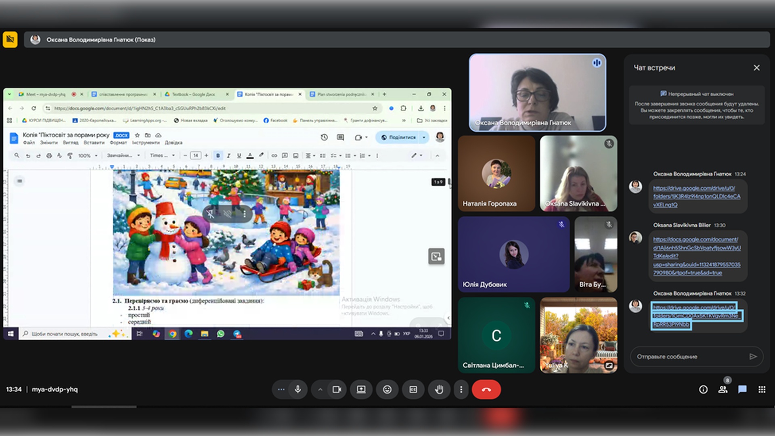Click the send message arrow icon
The width and height of the screenshot is (775, 436).
click(753, 356)
